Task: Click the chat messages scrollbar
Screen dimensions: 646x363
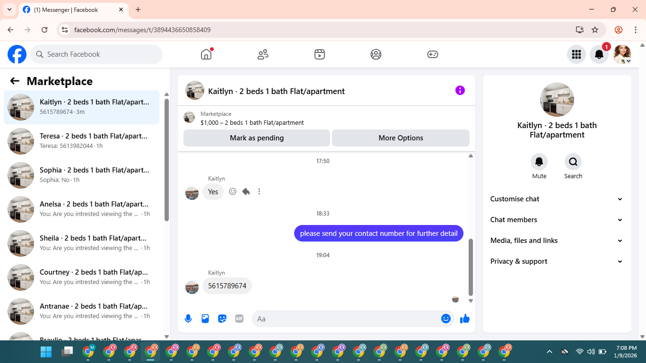Action: click(471, 267)
